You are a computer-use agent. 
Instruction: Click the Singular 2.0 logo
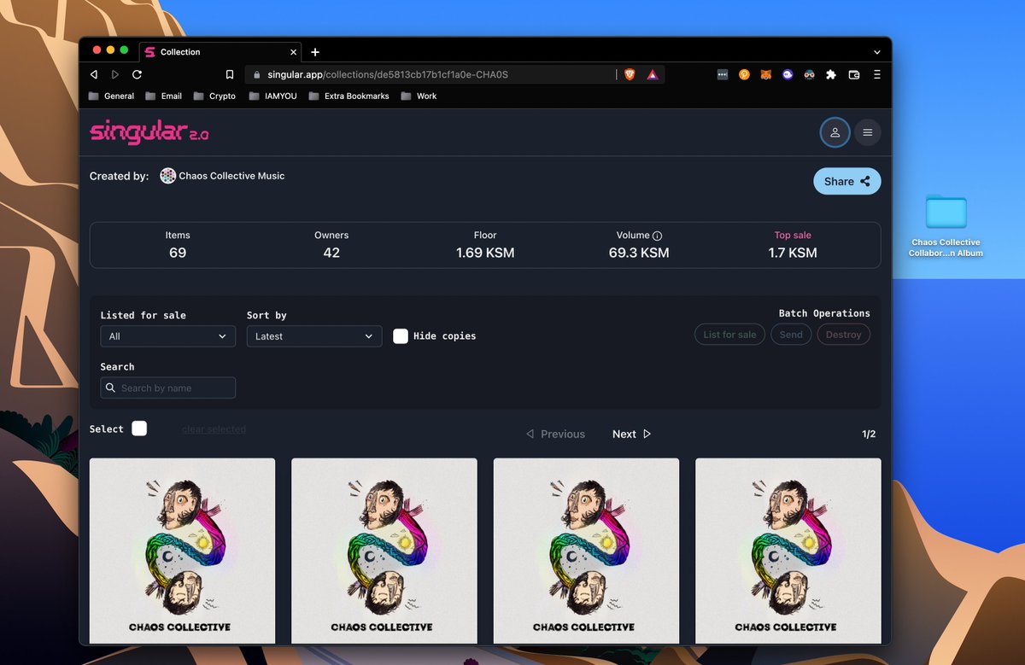click(149, 131)
